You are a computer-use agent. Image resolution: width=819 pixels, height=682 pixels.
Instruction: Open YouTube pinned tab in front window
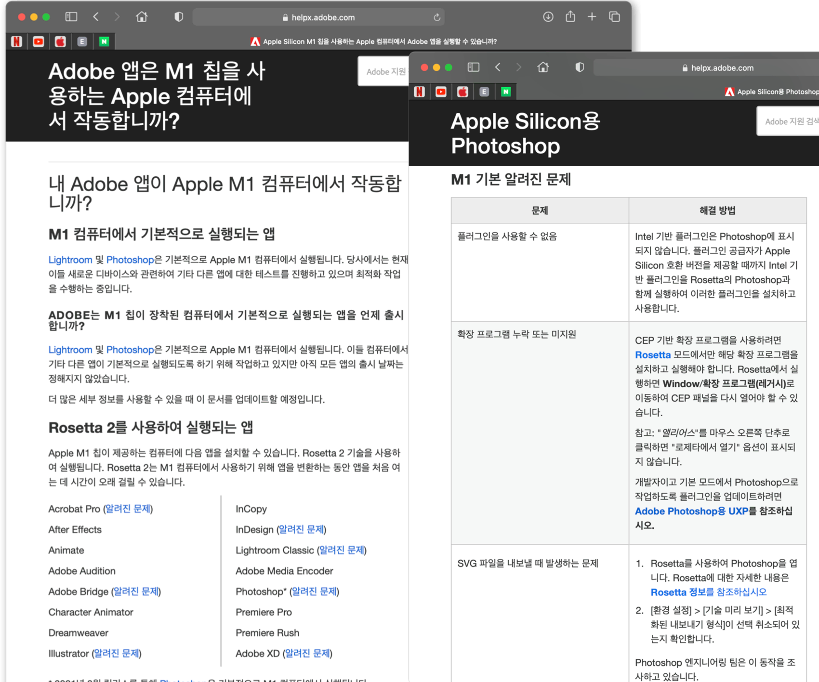[x=441, y=92]
